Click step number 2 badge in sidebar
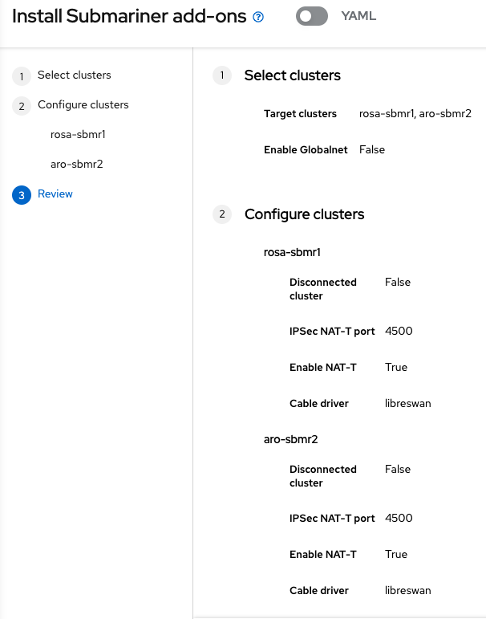The height and width of the screenshot is (619, 486). (x=21, y=106)
